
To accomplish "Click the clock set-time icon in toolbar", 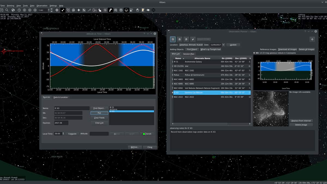I will pyautogui.click(x=19, y=10).
